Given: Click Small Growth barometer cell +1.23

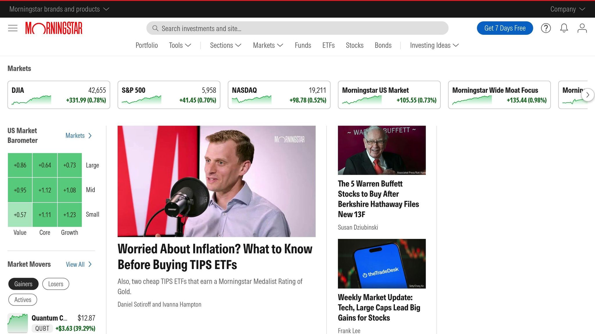Looking at the screenshot, I should [70, 215].
